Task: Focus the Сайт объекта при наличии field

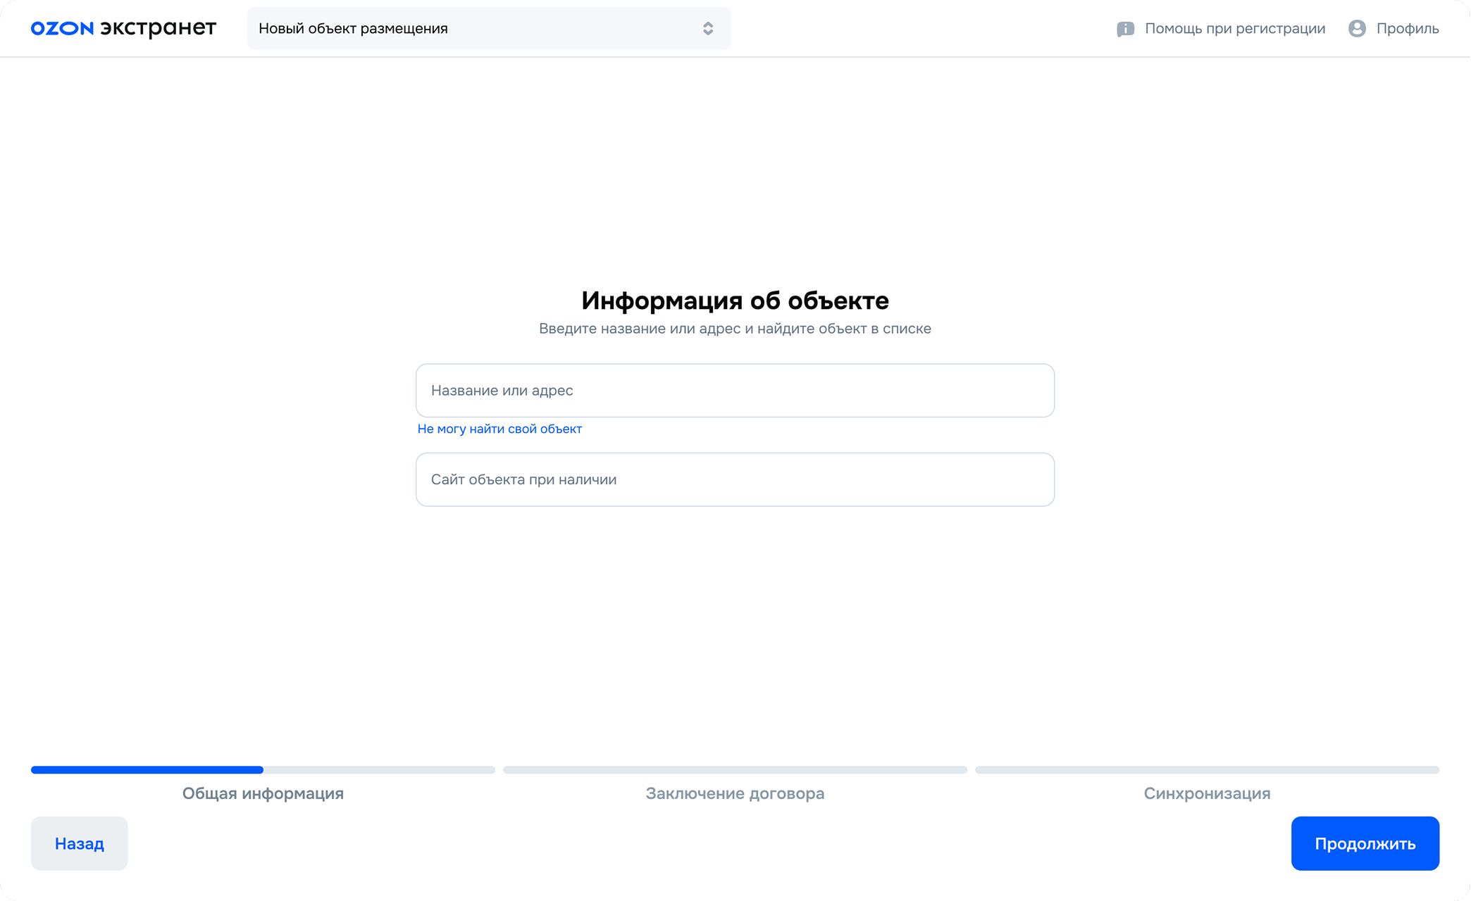Action: tap(735, 479)
